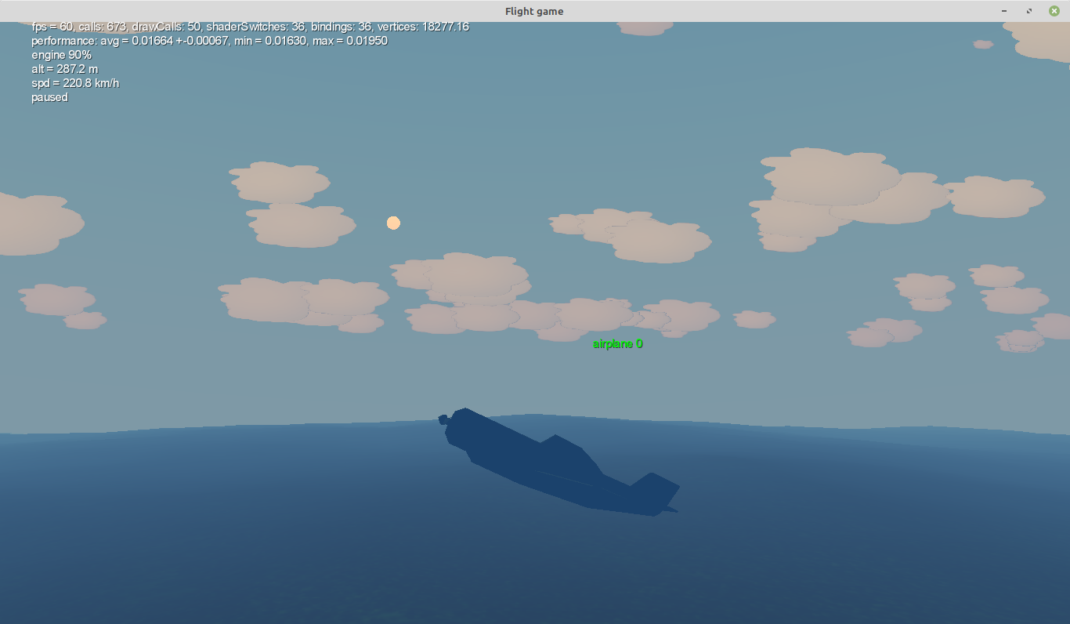Click the "engine 90%" throttle readout

pos(61,55)
